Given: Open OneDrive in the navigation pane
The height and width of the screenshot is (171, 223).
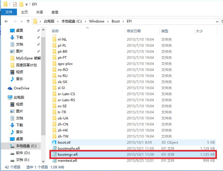Looking at the screenshot, I should tap(21, 88).
